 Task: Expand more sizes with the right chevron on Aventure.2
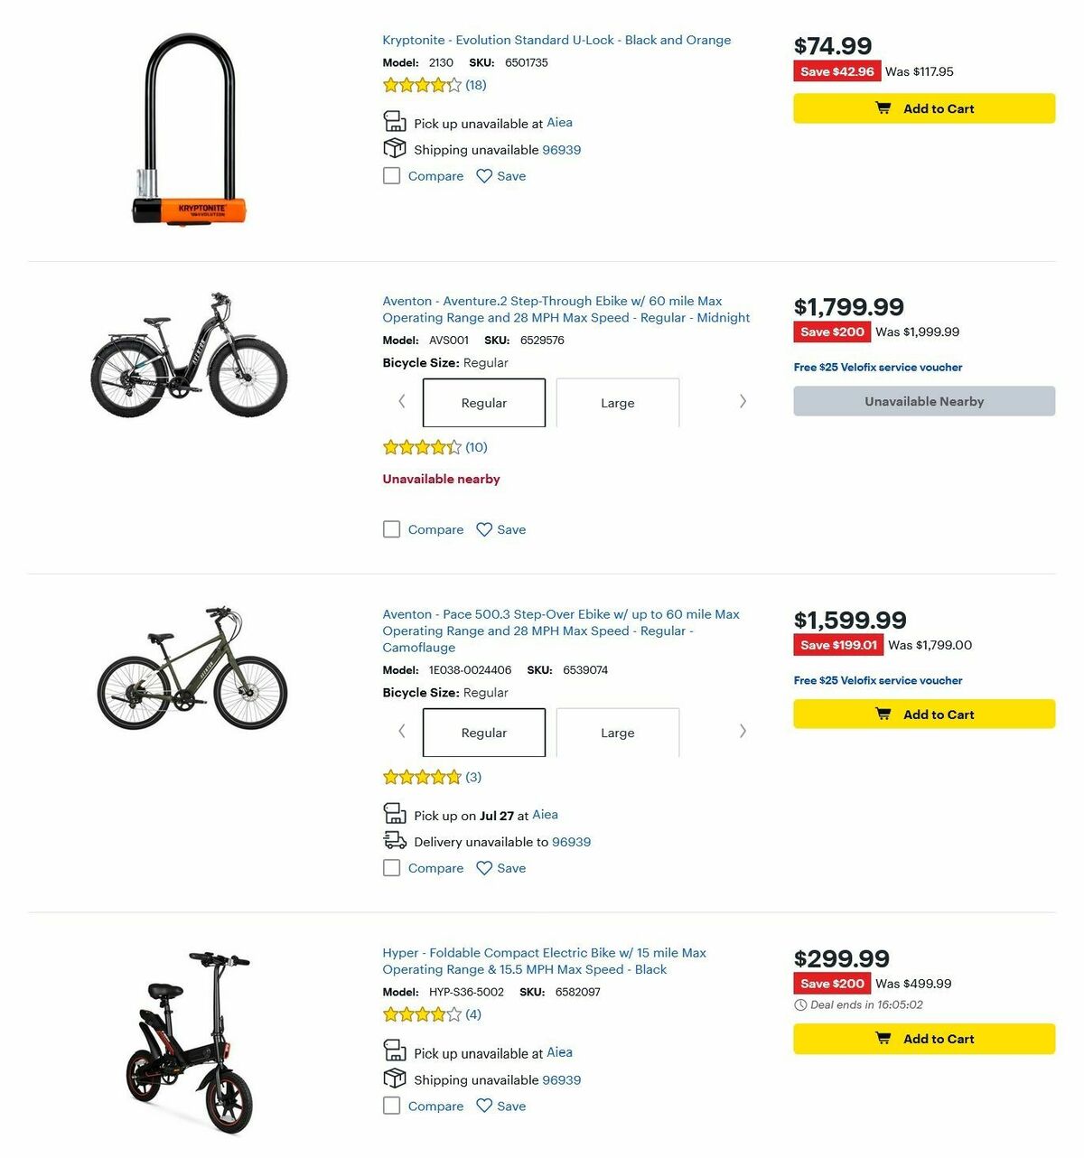[x=743, y=401]
